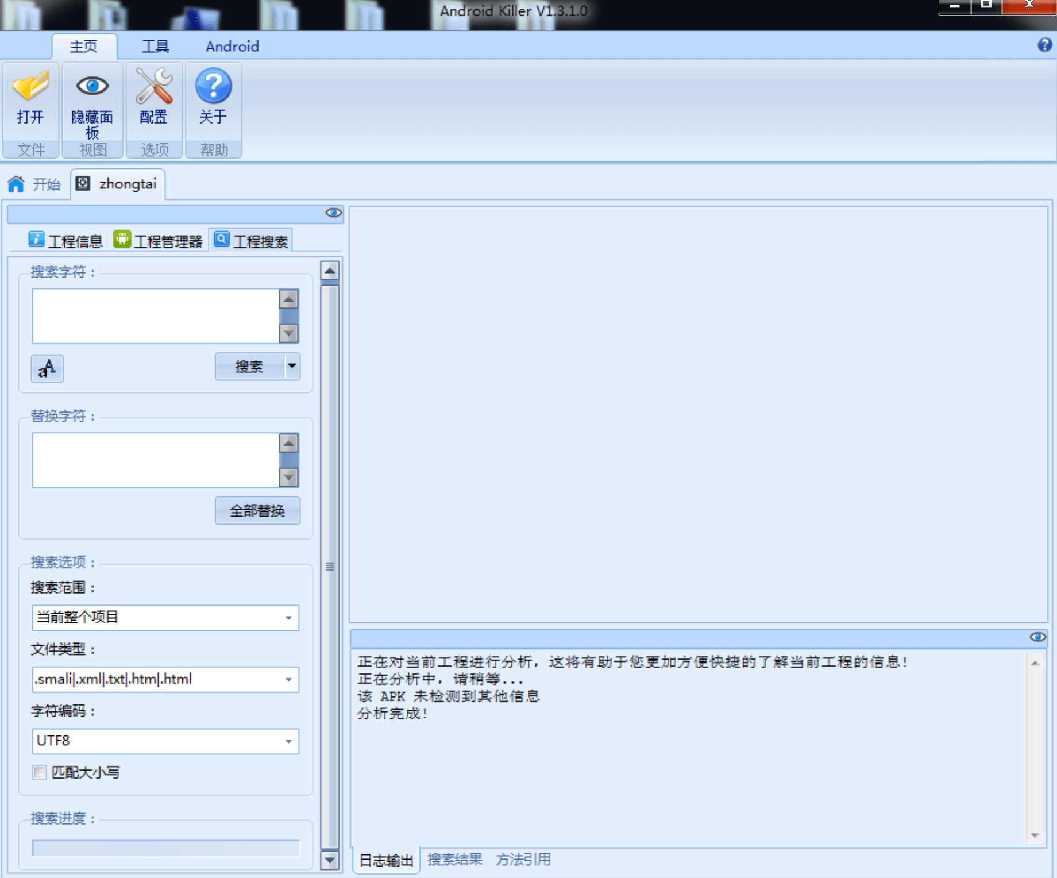Click the help icon at ribbon top right

(1044, 45)
